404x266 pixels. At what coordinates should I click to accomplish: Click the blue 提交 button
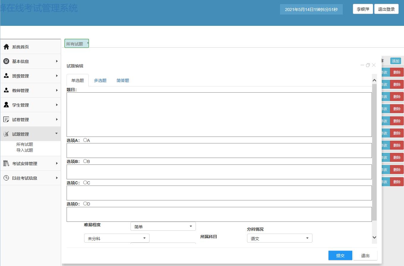pos(340,256)
